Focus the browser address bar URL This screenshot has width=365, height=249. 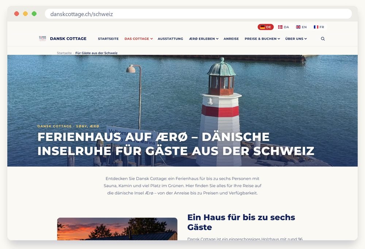198,14
